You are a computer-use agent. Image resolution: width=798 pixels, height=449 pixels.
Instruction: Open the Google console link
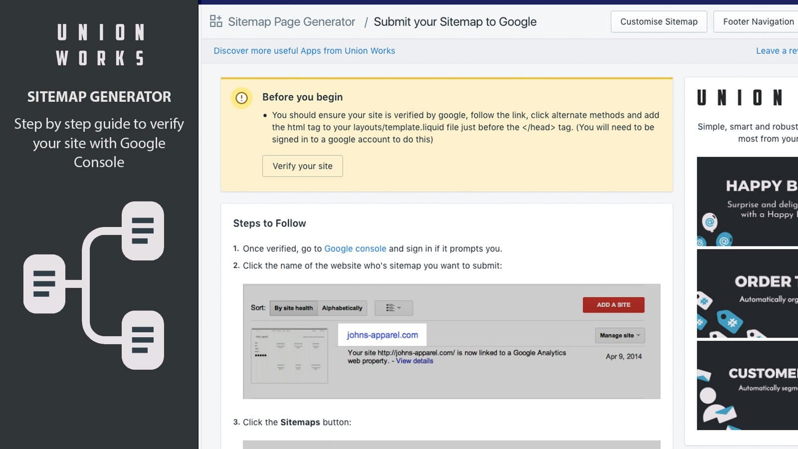pos(355,248)
